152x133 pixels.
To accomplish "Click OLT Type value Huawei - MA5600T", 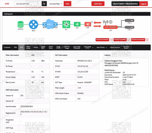I will 85,82.
